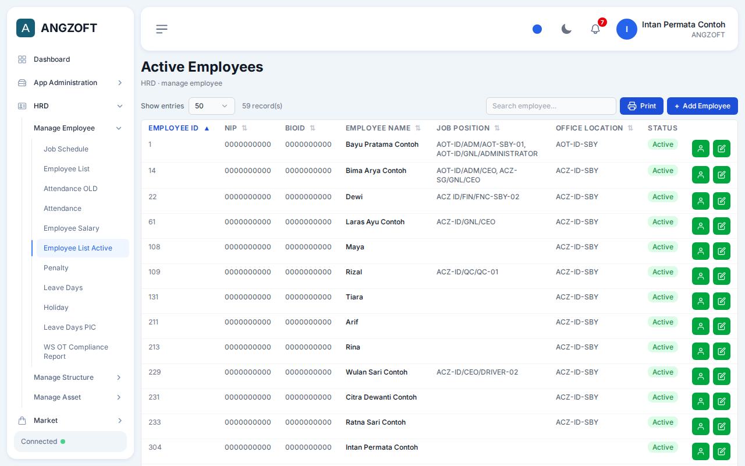Screen dimensions: 745x466
Task: Click Active status badge for Rina
Action: (663, 347)
